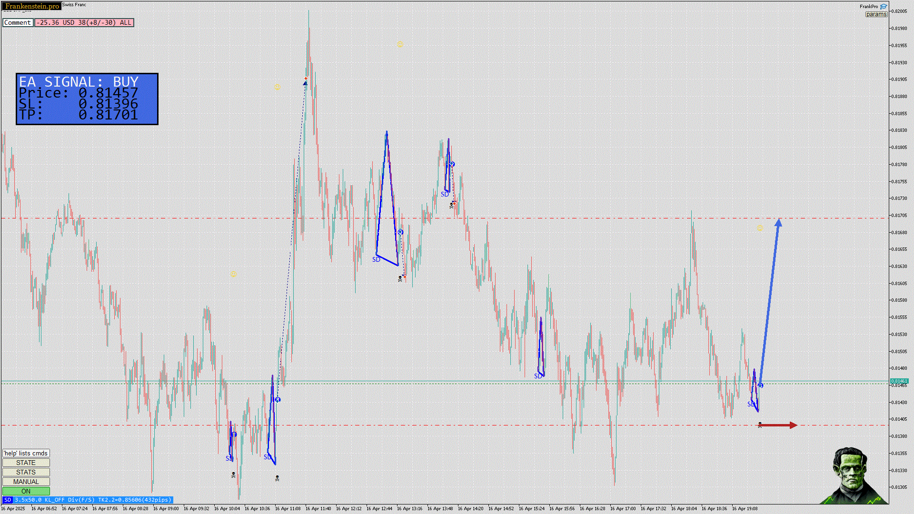Screen dimensions: 914x514
Task: Click the Comment box at top left
Action: tap(18, 22)
